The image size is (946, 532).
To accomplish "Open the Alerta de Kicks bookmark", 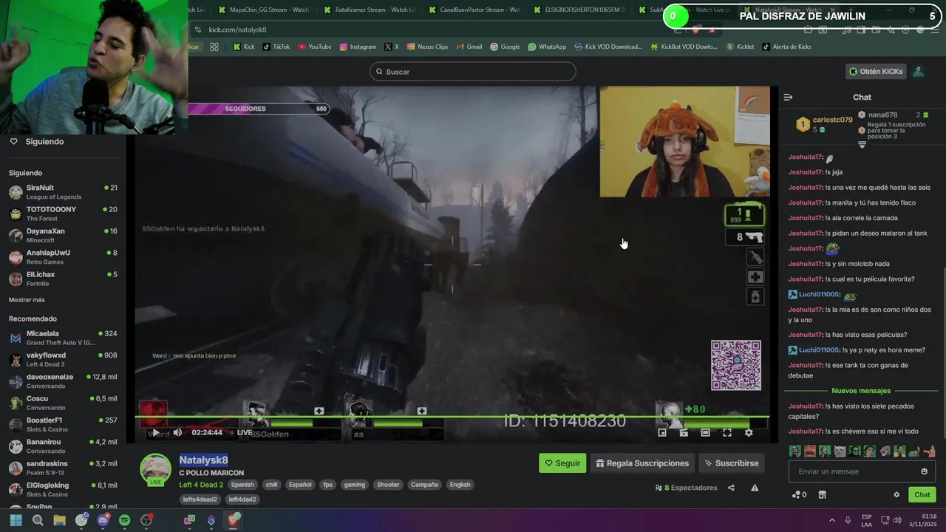I will pyautogui.click(x=786, y=47).
